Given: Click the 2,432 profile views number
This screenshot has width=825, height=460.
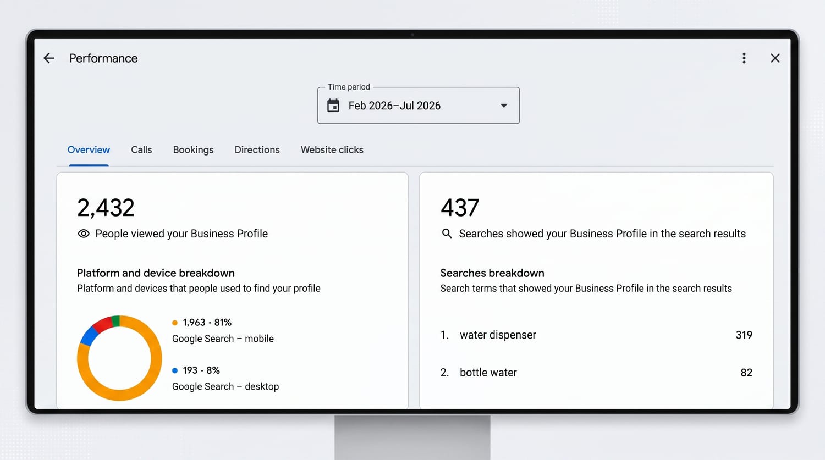Looking at the screenshot, I should tap(106, 208).
